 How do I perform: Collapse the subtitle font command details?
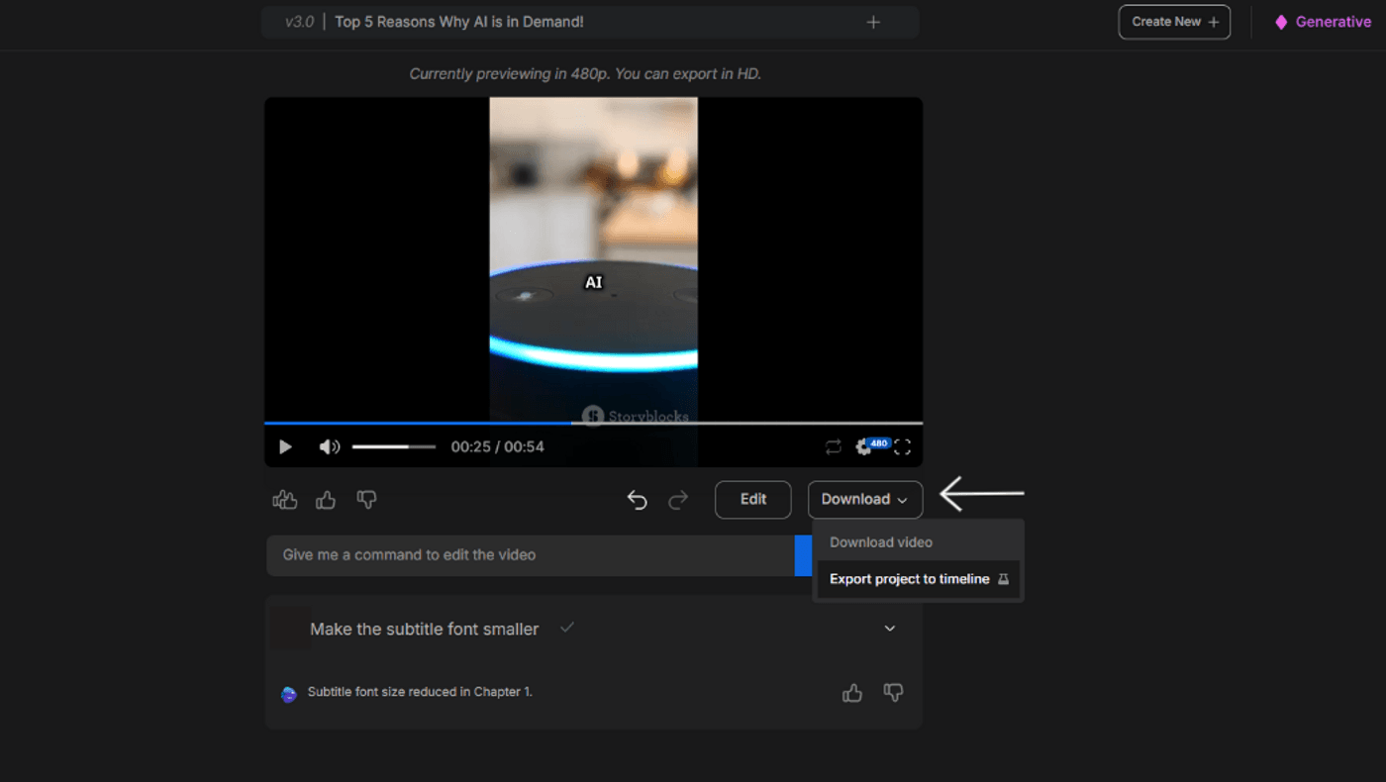(889, 628)
